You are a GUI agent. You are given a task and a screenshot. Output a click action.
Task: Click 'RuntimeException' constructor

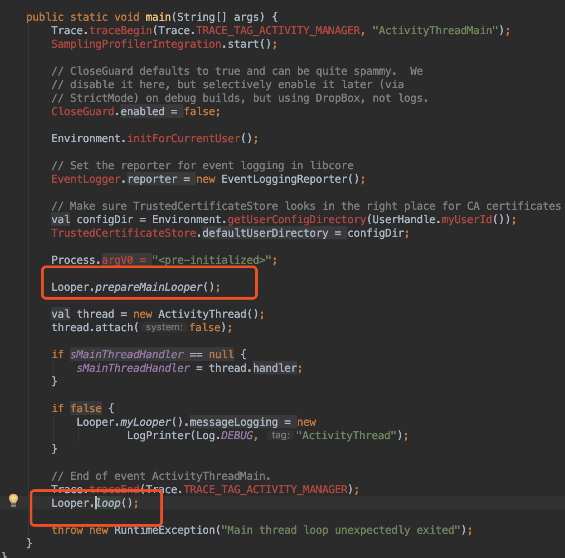(165, 530)
